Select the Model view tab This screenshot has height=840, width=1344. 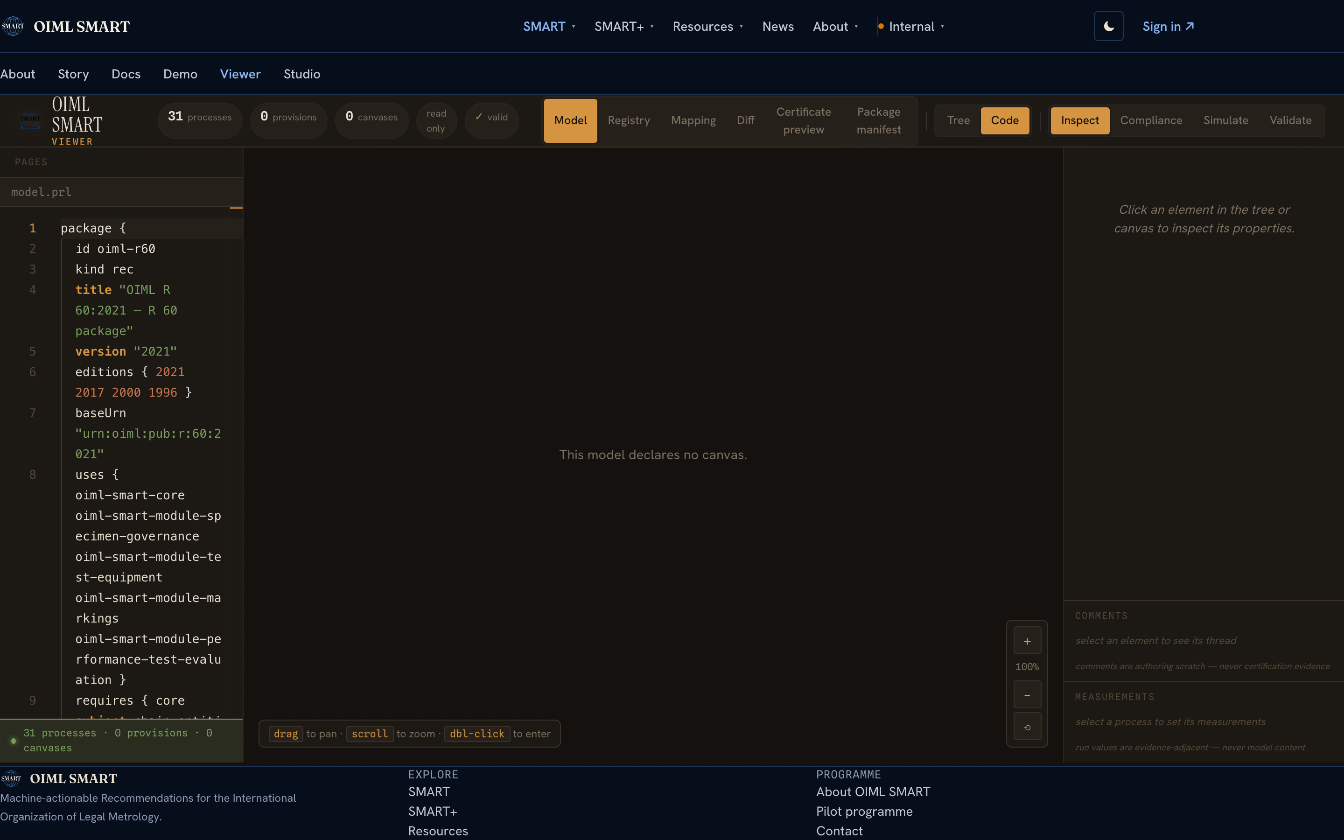pyautogui.click(x=570, y=120)
